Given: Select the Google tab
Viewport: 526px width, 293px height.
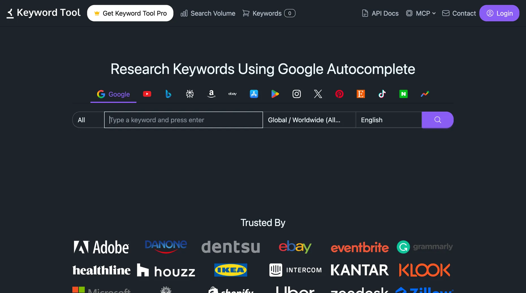Looking at the screenshot, I should (x=113, y=94).
